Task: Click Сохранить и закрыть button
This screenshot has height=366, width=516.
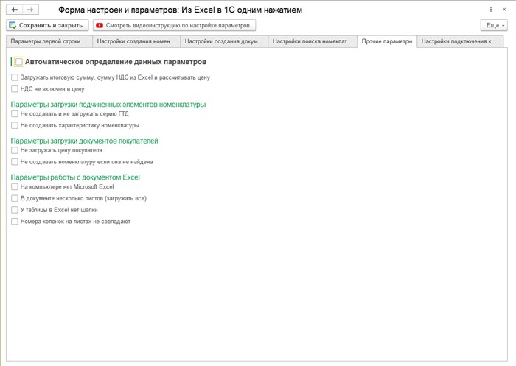Action: (x=47, y=25)
